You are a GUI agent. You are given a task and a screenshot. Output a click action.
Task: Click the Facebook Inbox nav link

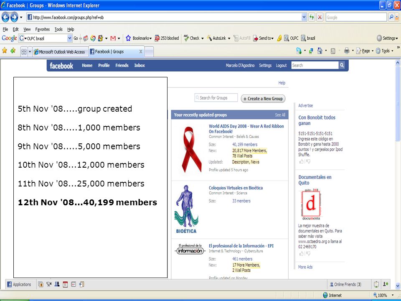point(140,65)
